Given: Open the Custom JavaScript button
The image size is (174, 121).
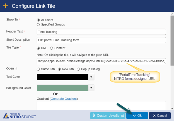Looking at the screenshot, I should (108, 115).
